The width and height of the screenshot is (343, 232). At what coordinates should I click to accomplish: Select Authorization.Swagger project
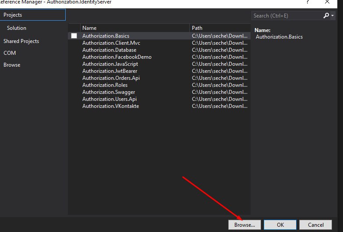109,92
